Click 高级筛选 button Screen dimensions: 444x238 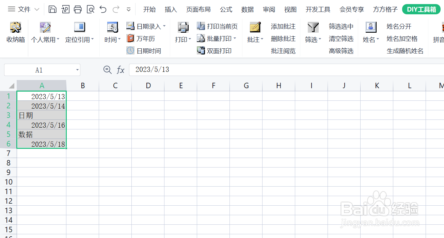pyautogui.click(x=341, y=51)
